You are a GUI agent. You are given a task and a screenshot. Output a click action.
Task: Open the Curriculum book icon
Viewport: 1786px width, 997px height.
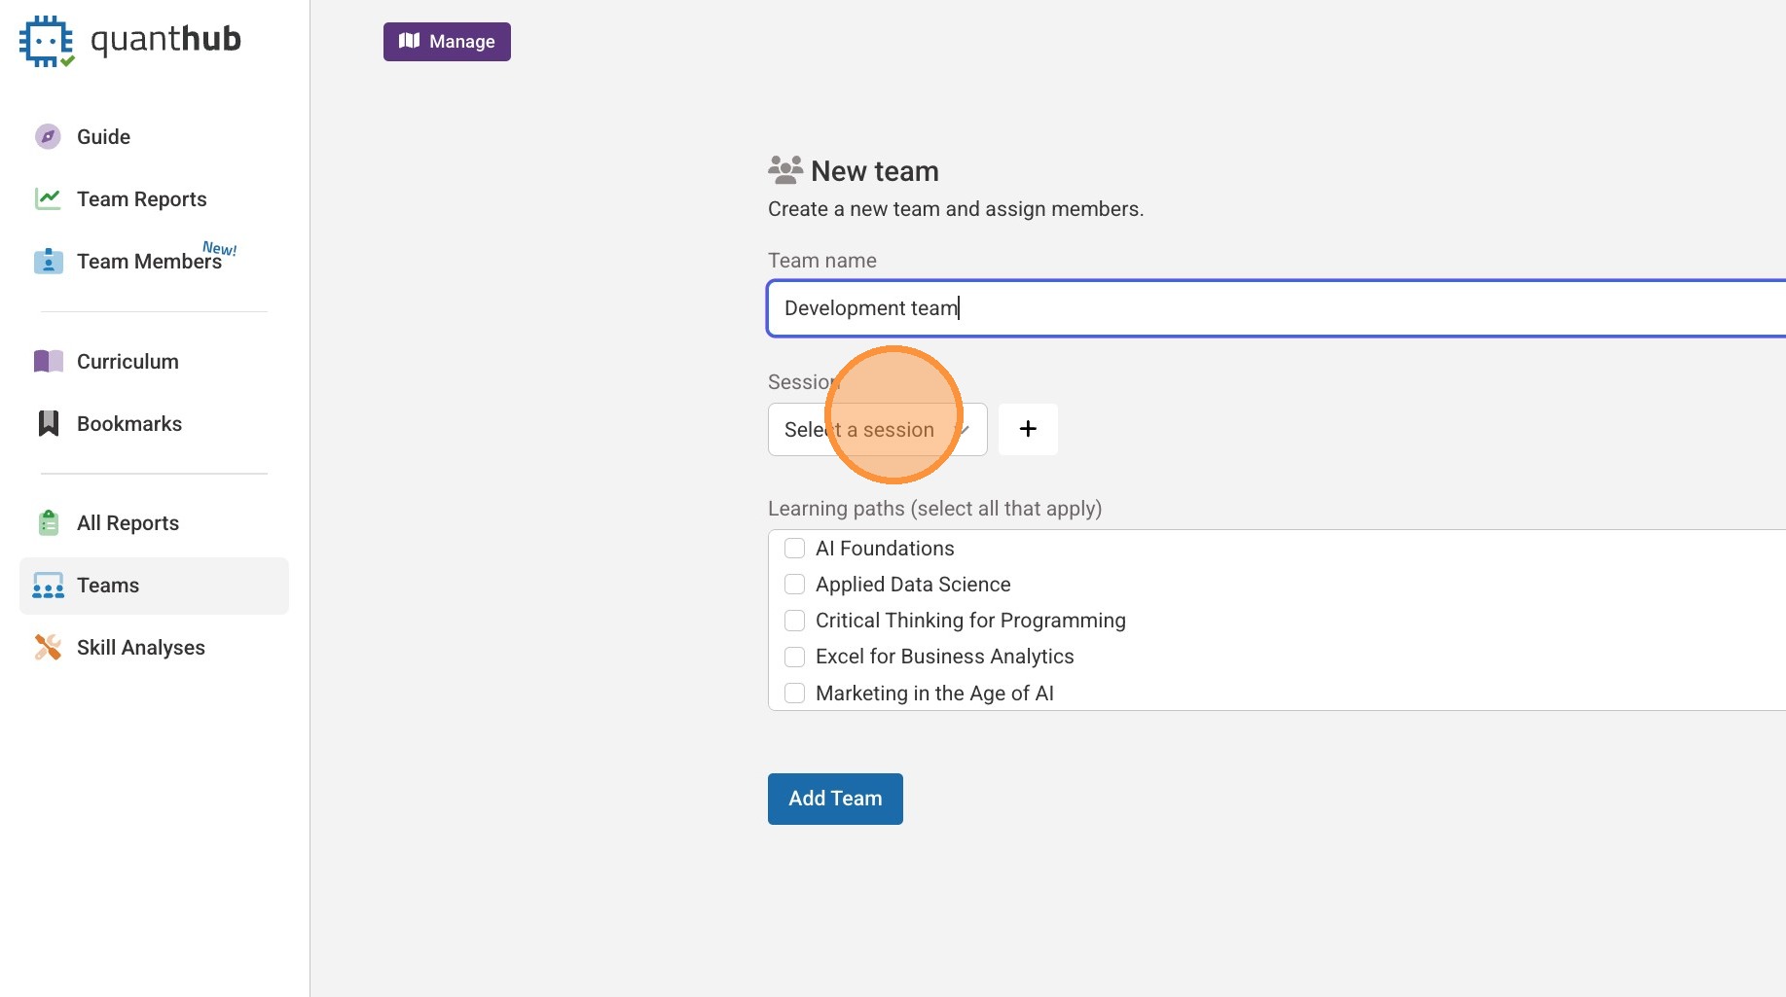coord(48,362)
